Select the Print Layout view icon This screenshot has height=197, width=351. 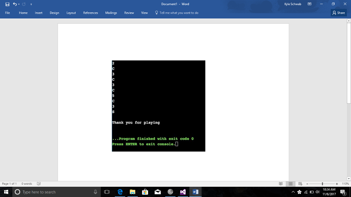click(x=291, y=184)
